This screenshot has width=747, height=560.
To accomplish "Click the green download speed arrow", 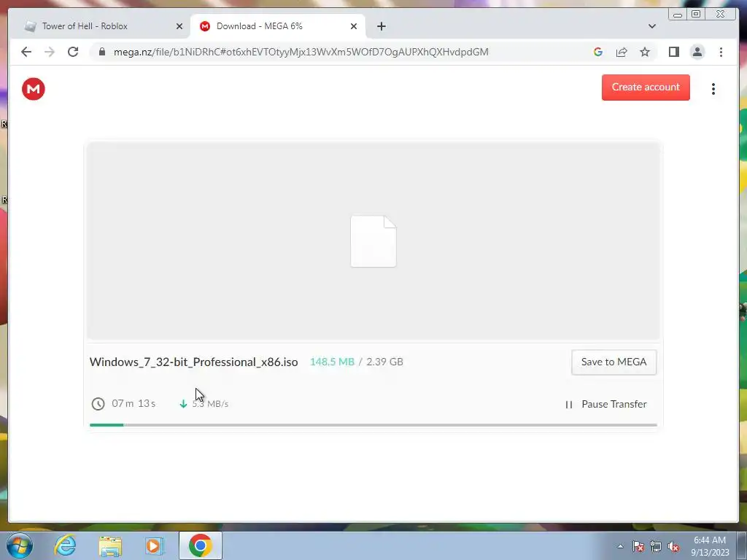I will (x=183, y=404).
